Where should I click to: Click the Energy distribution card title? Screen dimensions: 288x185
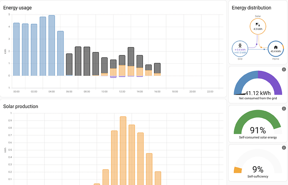(x=251, y=8)
